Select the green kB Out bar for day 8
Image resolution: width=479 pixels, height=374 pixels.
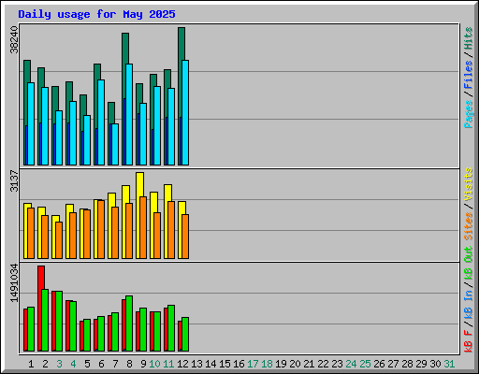[x=129, y=324]
